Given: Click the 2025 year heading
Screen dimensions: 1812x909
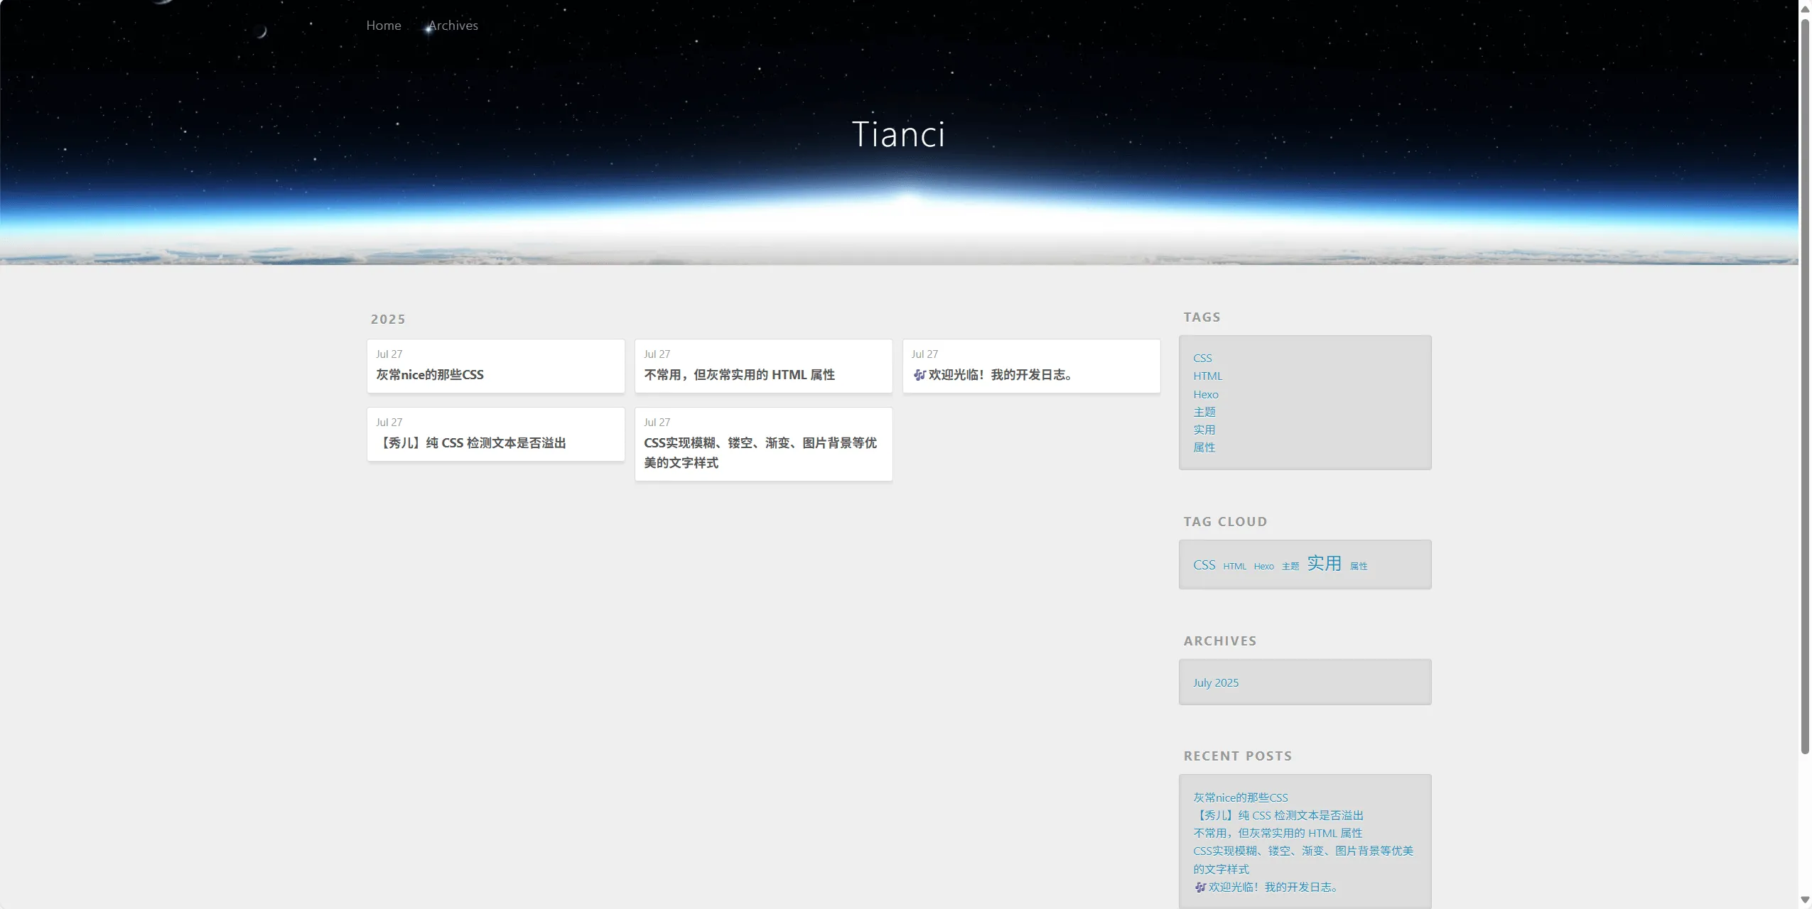Looking at the screenshot, I should tap(388, 320).
